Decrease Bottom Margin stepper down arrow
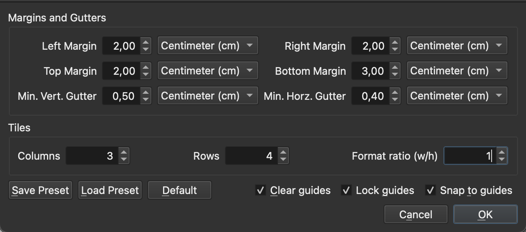526x232 pixels. click(x=395, y=75)
